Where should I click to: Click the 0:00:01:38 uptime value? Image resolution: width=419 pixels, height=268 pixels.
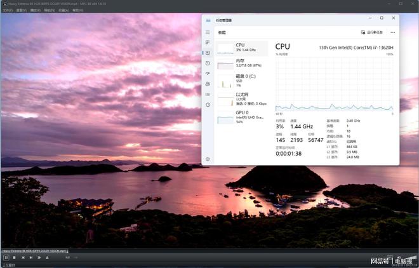click(x=289, y=154)
